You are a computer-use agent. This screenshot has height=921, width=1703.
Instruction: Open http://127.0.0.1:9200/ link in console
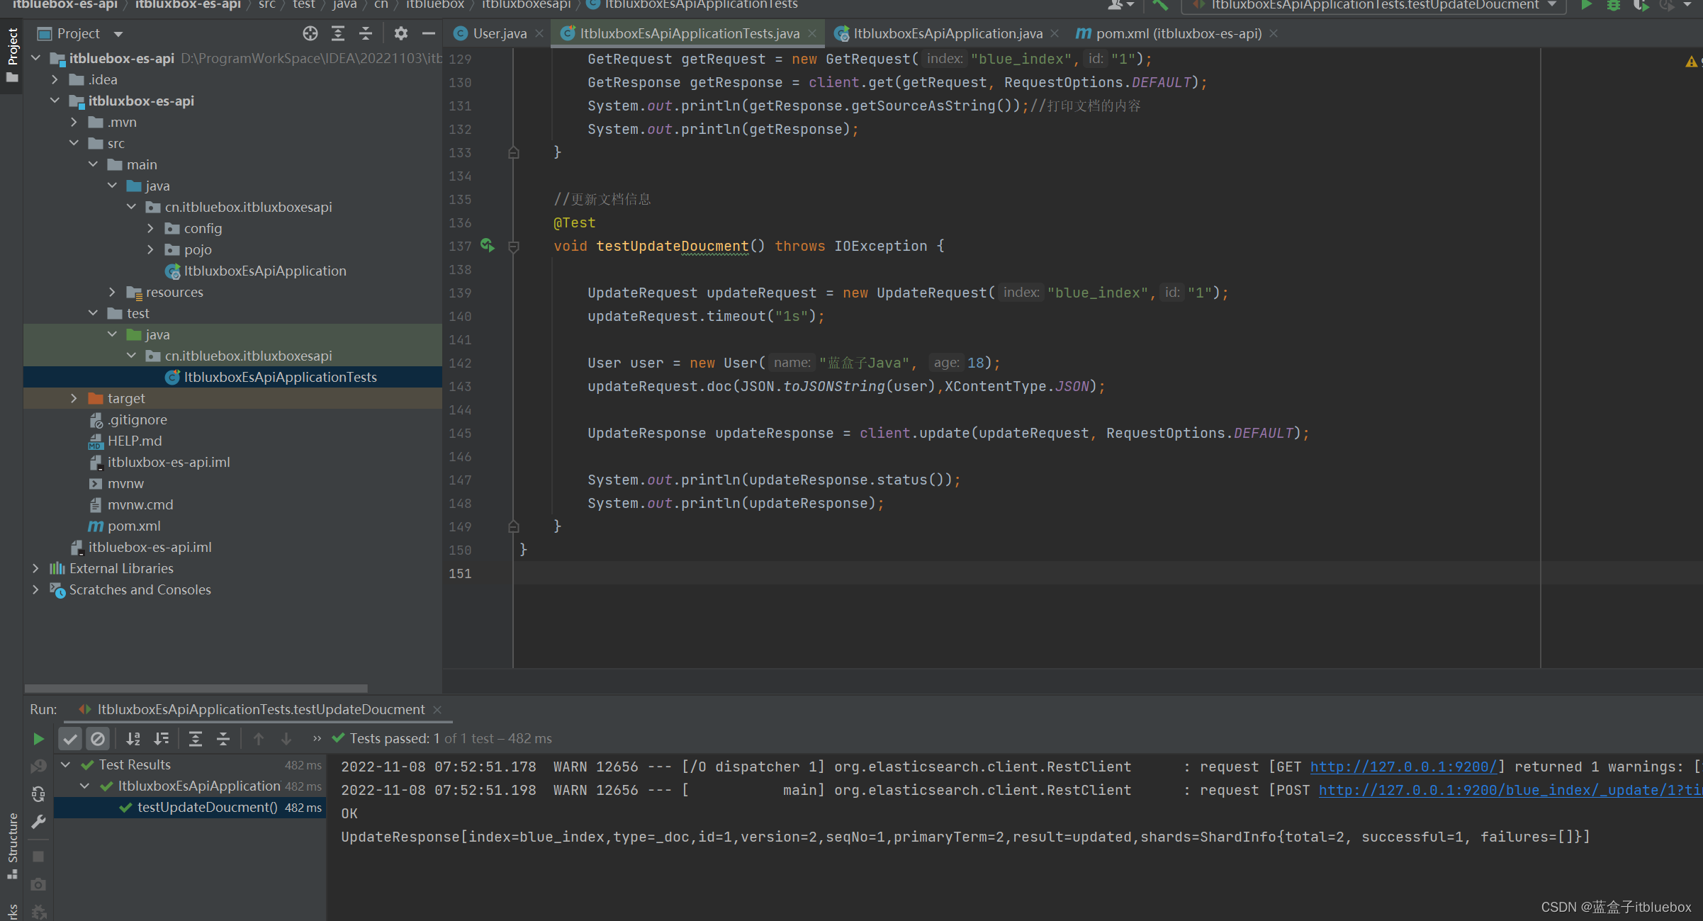[x=1403, y=767]
